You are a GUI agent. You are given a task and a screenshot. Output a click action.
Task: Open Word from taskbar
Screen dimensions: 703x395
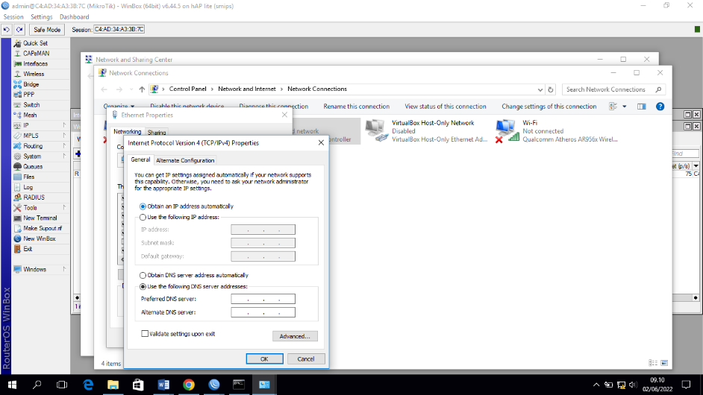pyautogui.click(x=163, y=385)
